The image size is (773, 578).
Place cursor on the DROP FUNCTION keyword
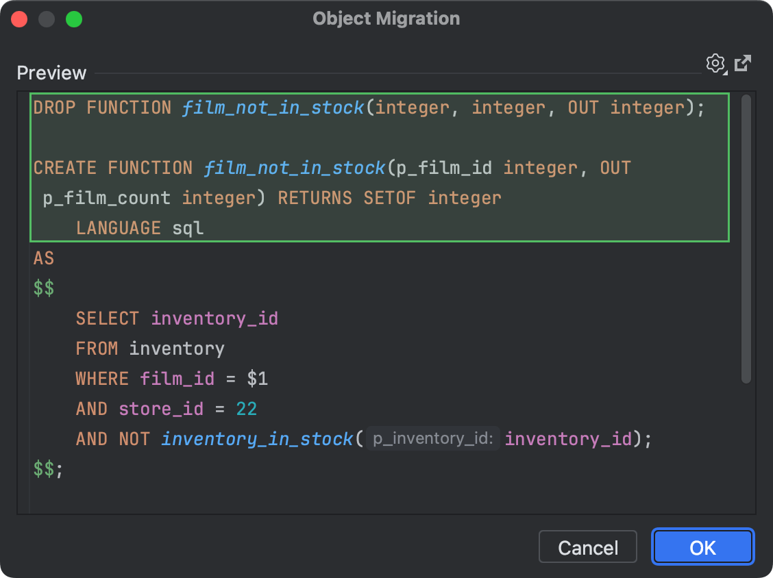pos(102,108)
